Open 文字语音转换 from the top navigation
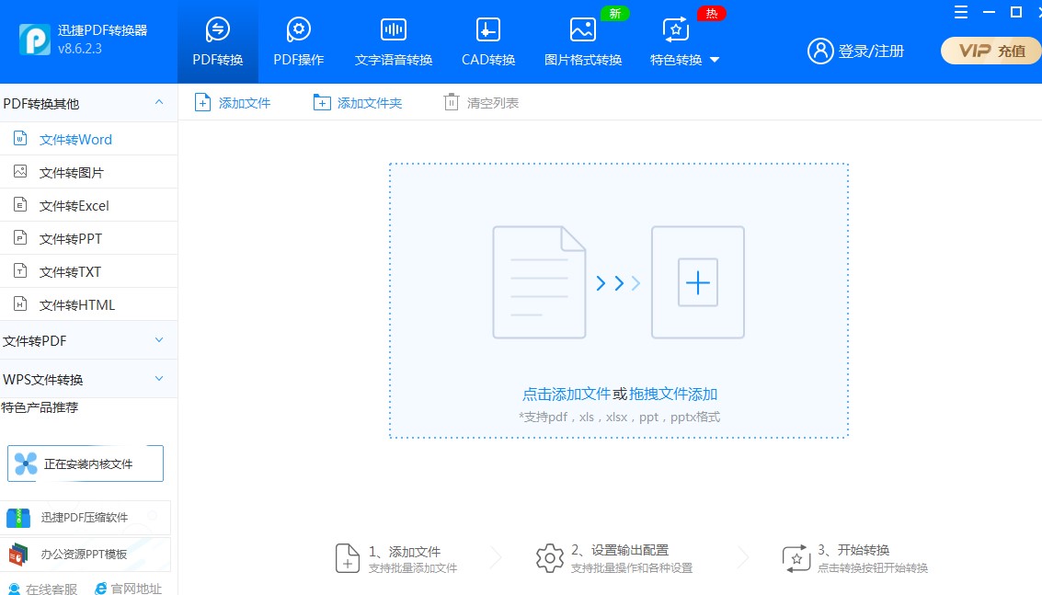This screenshot has height=595, width=1042. click(393, 39)
